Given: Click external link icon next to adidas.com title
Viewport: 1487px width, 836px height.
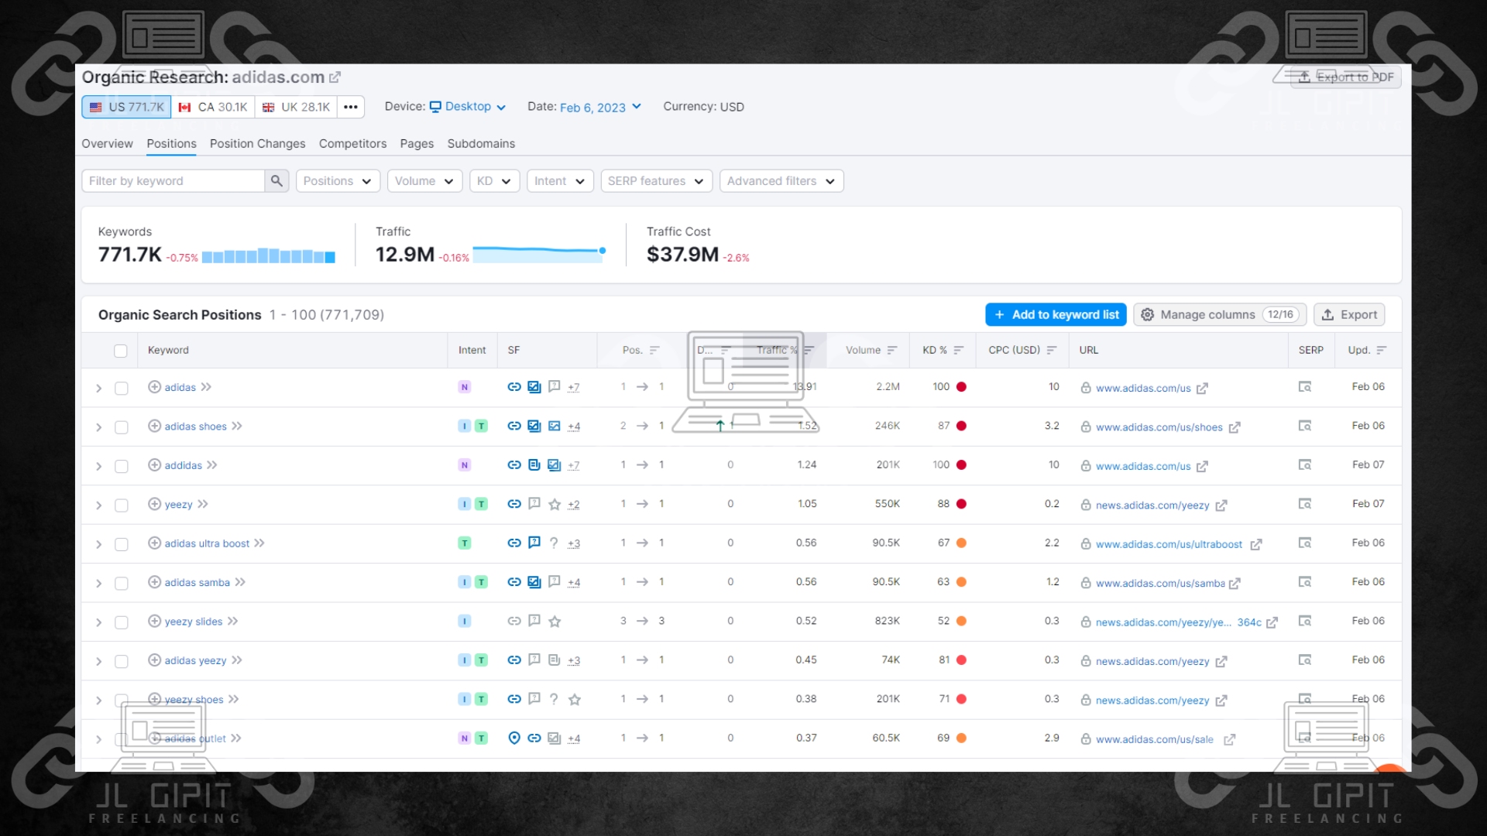Looking at the screenshot, I should pos(335,77).
